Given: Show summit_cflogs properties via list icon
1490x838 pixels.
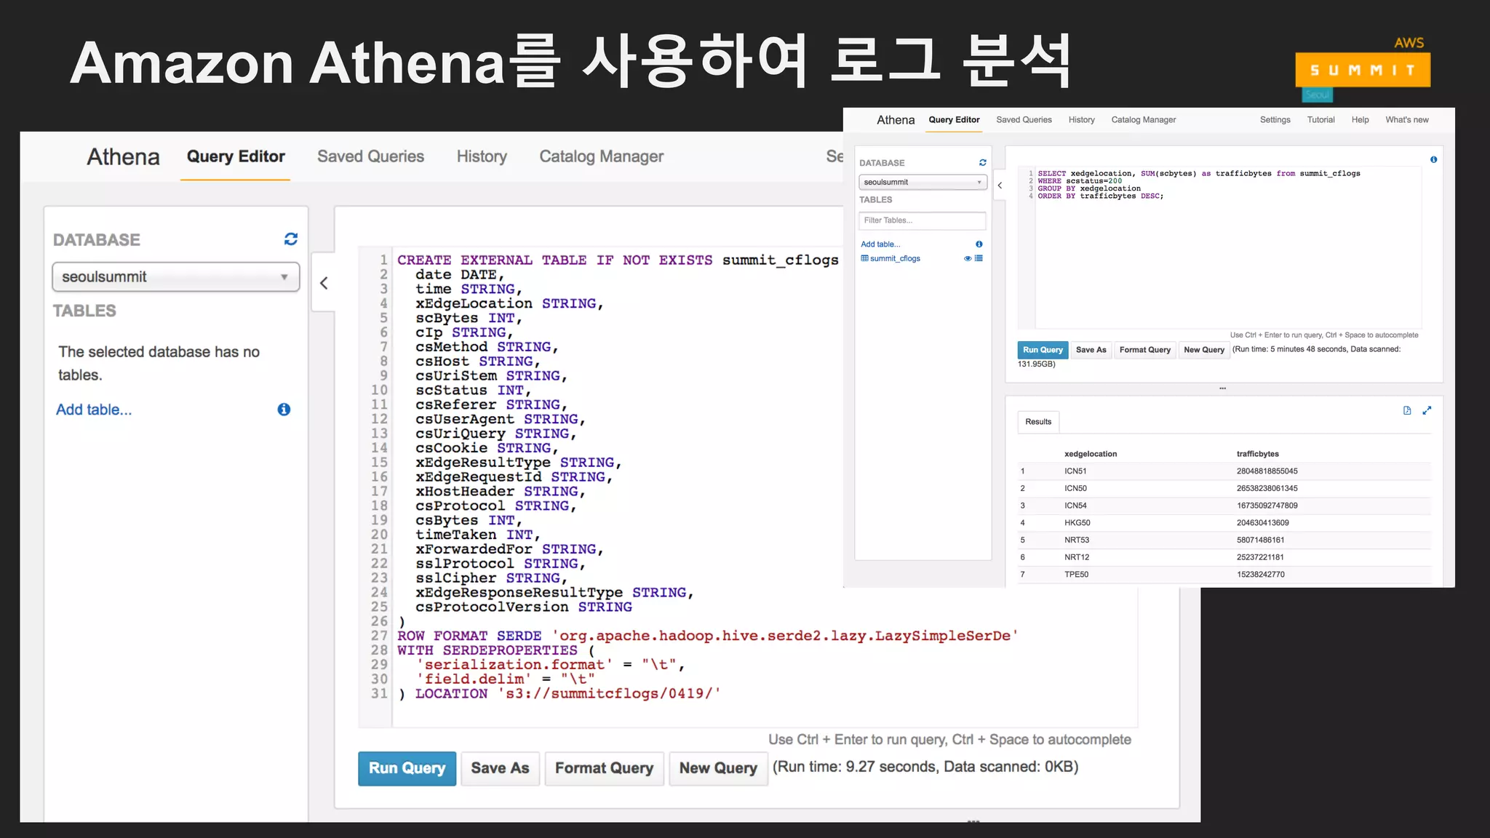Looking at the screenshot, I should (979, 258).
